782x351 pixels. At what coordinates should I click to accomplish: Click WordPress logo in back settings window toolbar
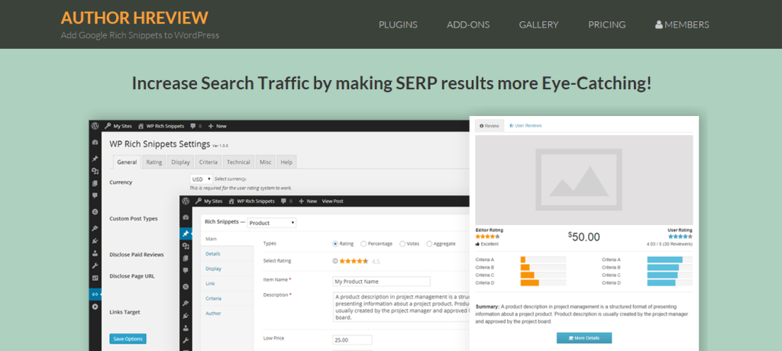coord(95,126)
